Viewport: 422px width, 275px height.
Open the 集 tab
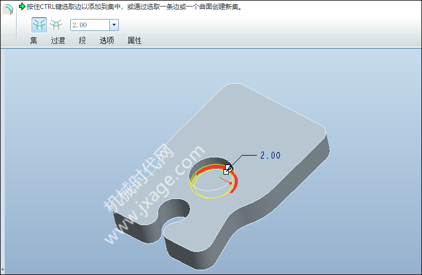(34, 40)
